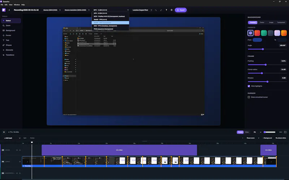The width and height of the screenshot is (289, 180).
Task: Select the Elements tool
Action: pos(11,50)
